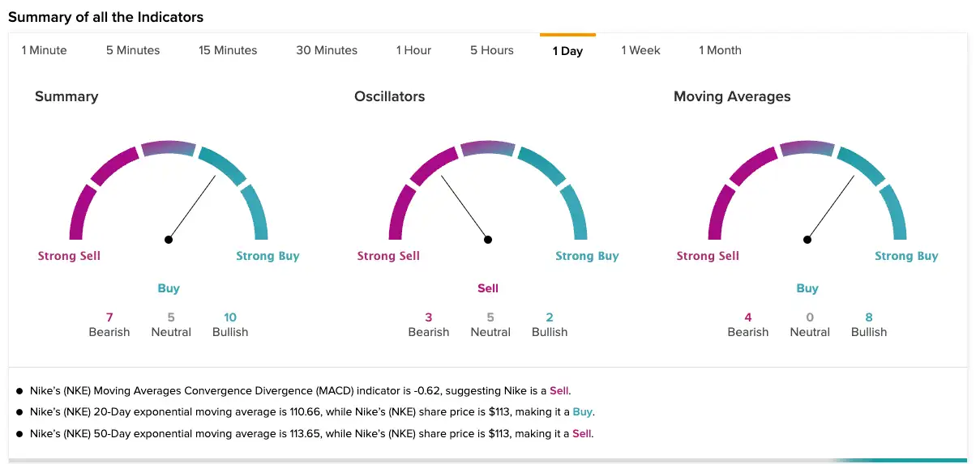Click the 5 Neutral count in Summary
The image size is (976, 464).
(171, 325)
